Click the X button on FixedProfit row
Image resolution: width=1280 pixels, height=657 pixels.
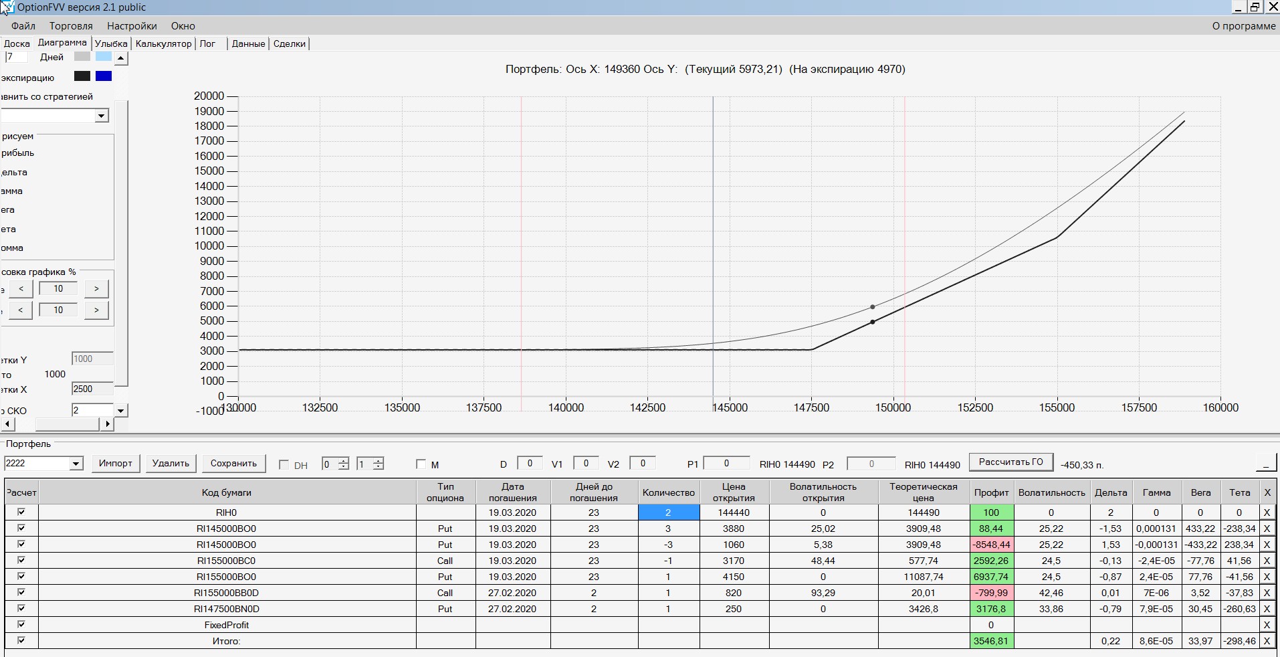(1267, 625)
